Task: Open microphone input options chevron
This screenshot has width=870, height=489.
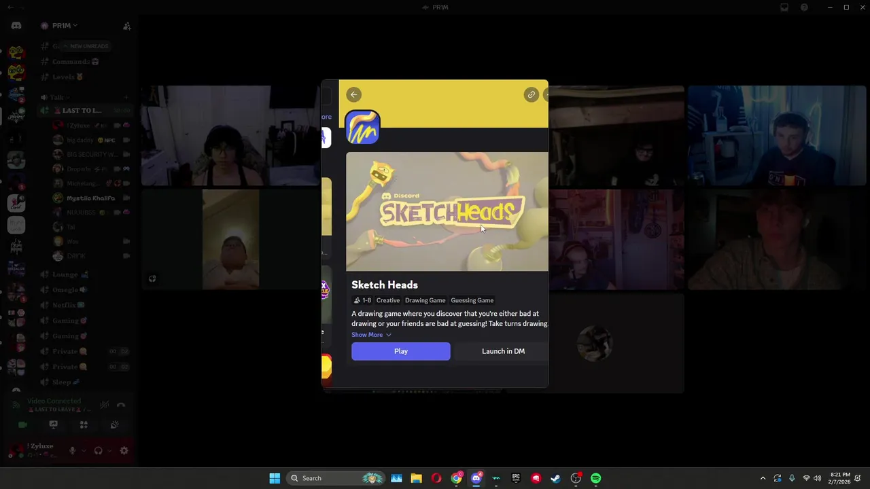Action: tap(84, 450)
